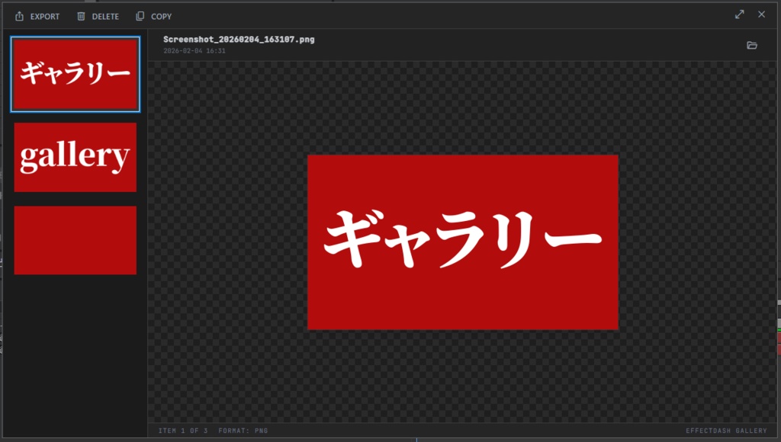Select the COPY toolbar action
This screenshot has width=781, height=442.
[x=160, y=16]
